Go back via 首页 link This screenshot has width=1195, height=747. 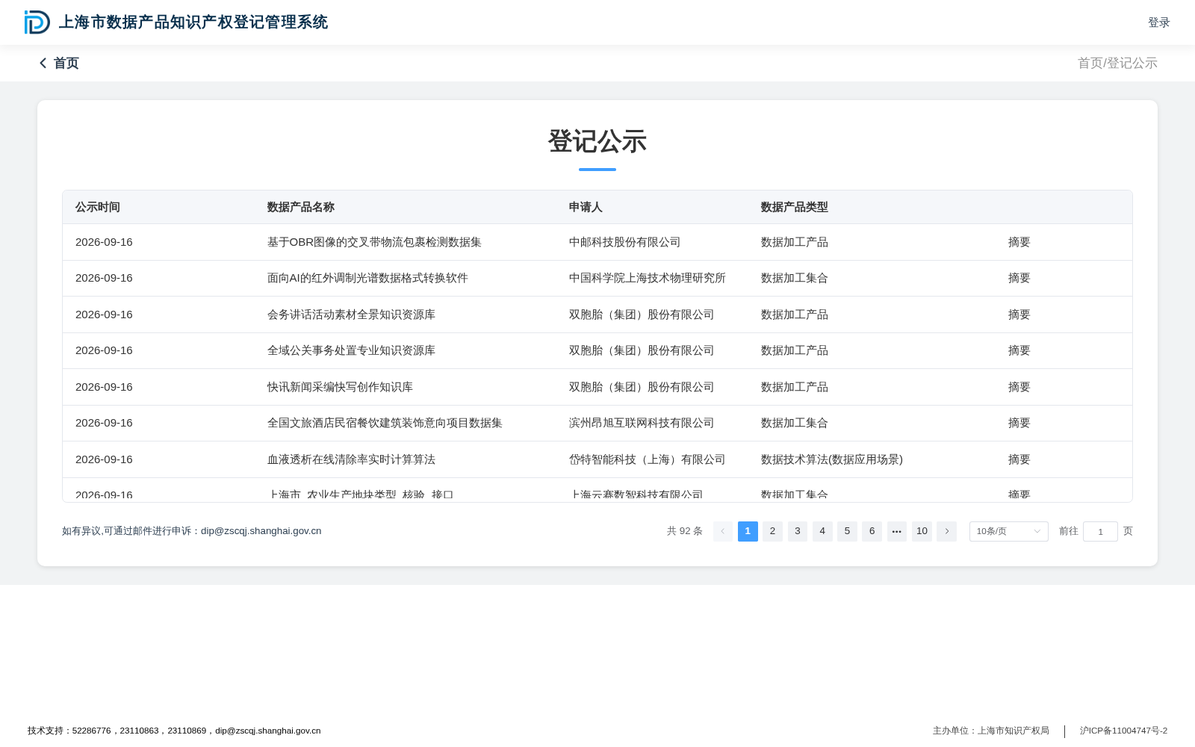click(x=66, y=63)
